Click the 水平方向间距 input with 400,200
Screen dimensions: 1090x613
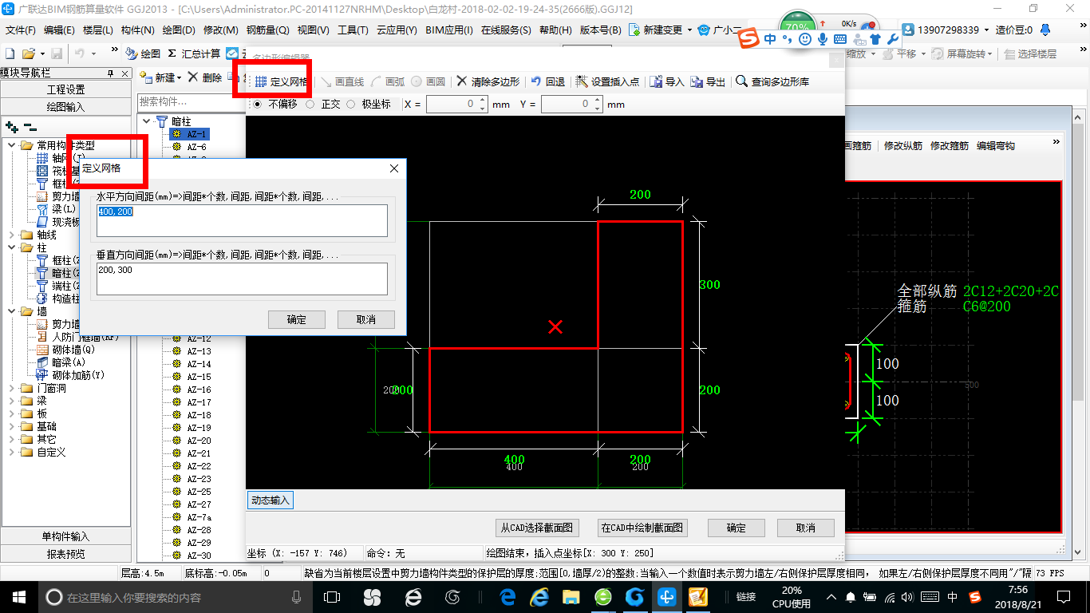pos(242,220)
